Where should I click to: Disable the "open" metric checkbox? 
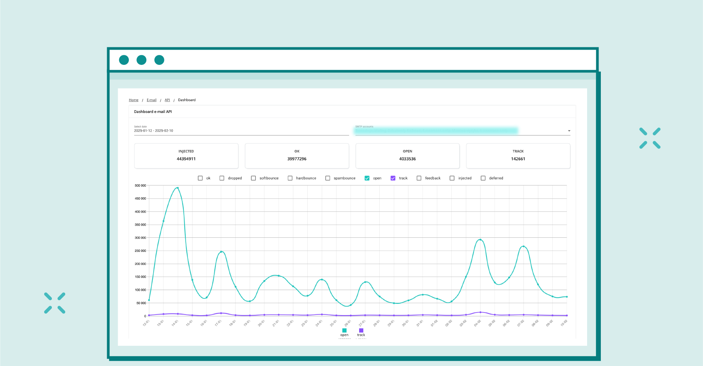click(x=367, y=178)
